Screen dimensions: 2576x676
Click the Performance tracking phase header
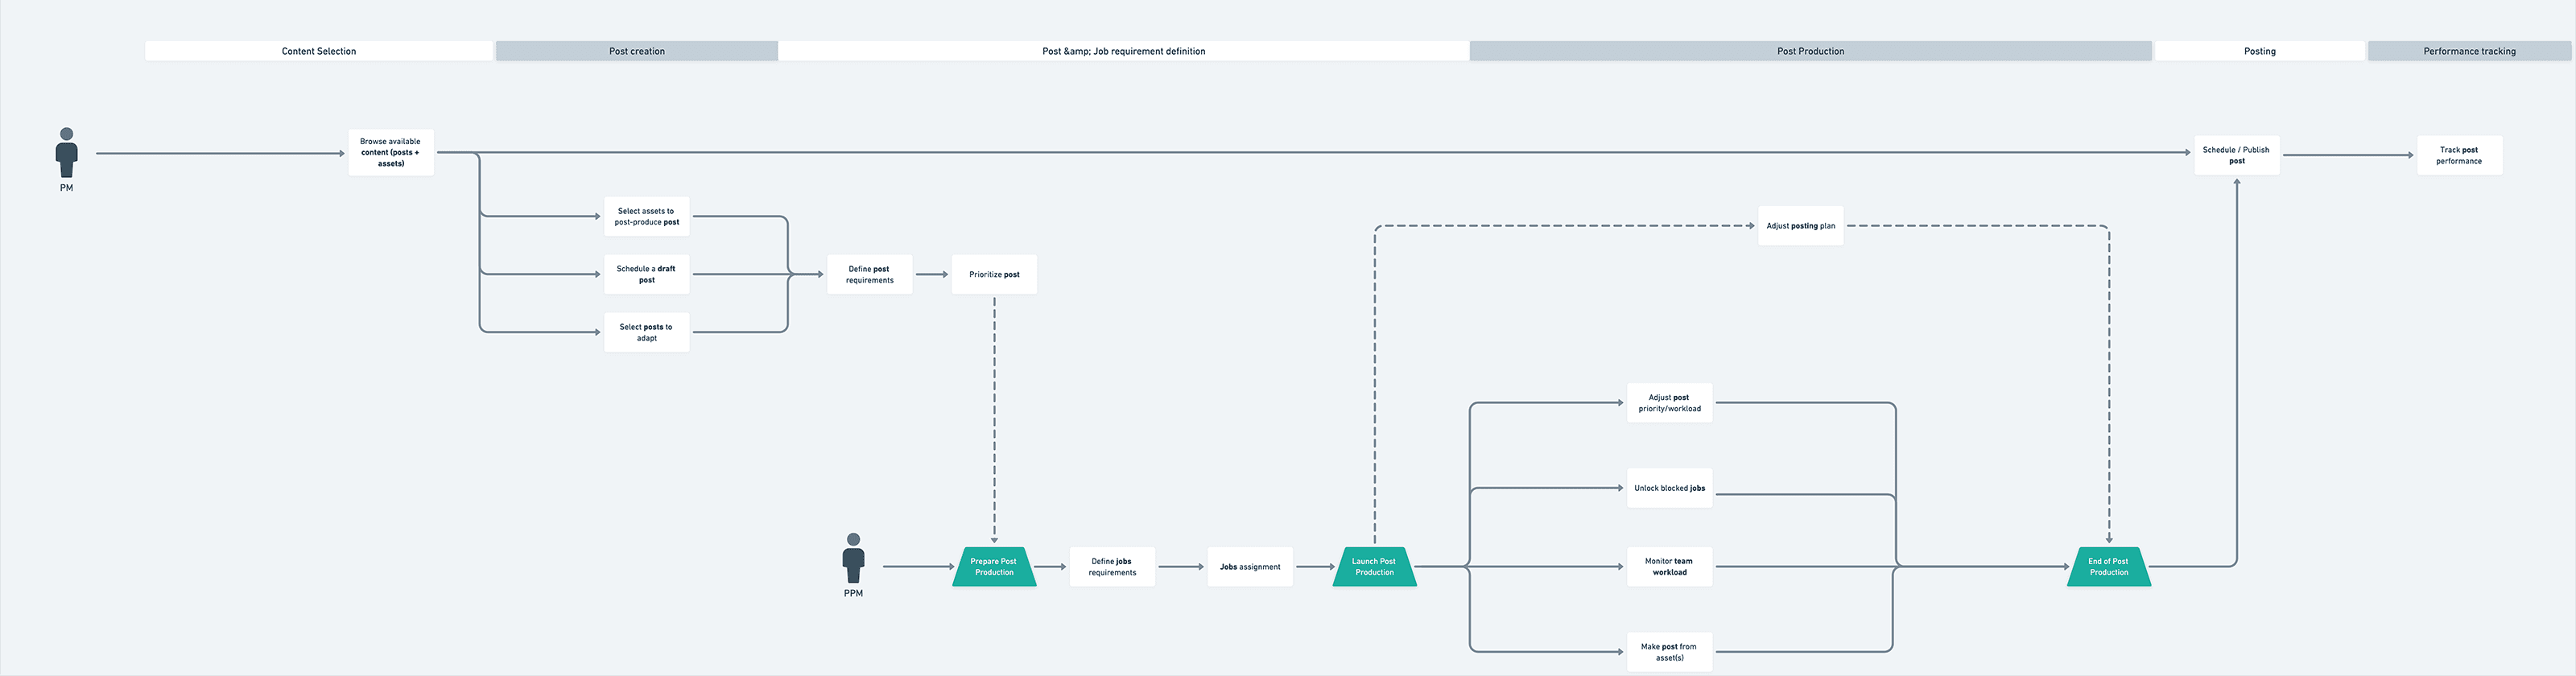(2470, 51)
